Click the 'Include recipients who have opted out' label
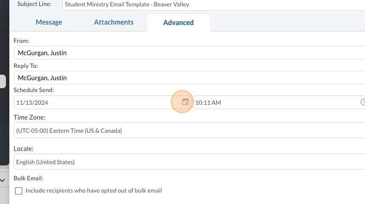Image resolution: width=365 pixels, height=204 pixels. [x=93, y=191]
